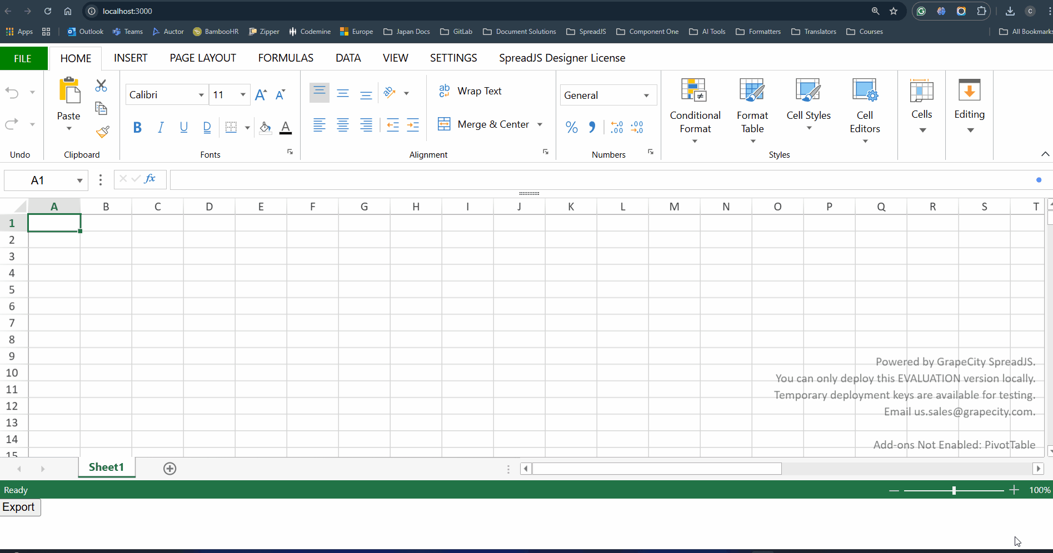Screen dimensions: 1053x553
Task: Open SpreadJS Designer License tab
Action: tap(562, 58)
